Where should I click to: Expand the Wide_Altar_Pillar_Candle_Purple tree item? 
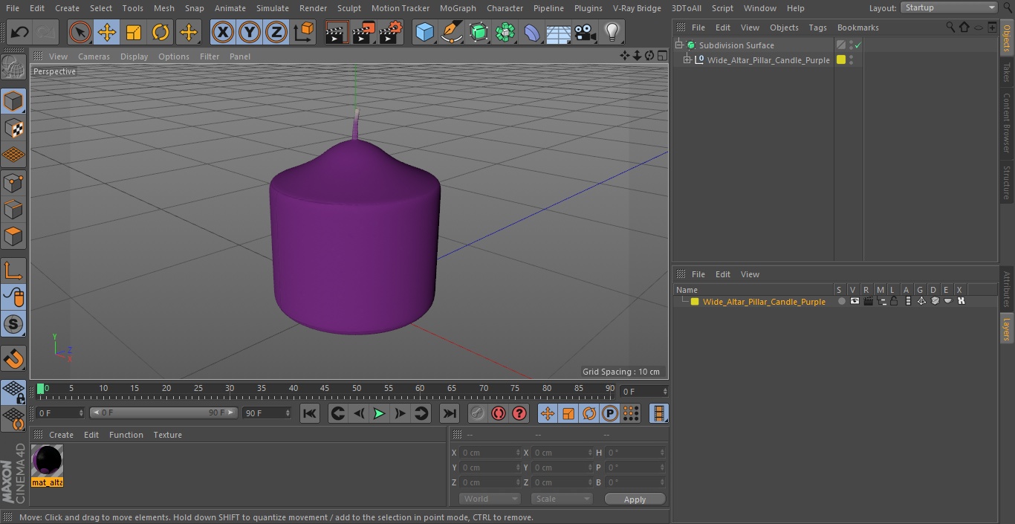coord(687,60)
